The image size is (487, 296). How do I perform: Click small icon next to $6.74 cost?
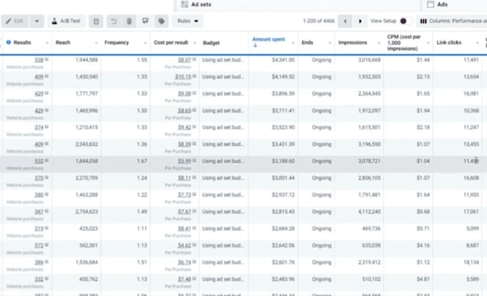coord(194,262)
